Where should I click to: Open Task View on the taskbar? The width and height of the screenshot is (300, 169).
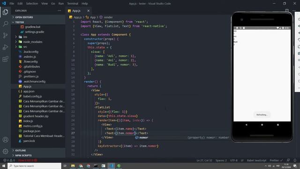(65, 166)
